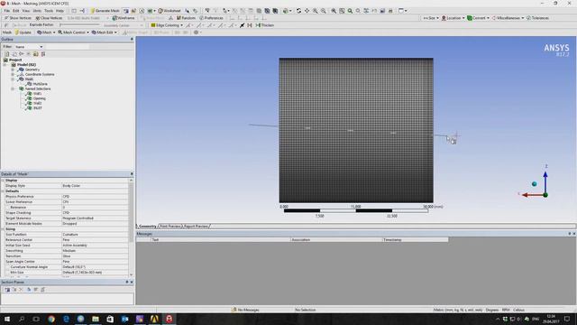This screenshot has height=325, width=577.
Task: Click the image capture icon in toolbar
Action: pos(382,11)
